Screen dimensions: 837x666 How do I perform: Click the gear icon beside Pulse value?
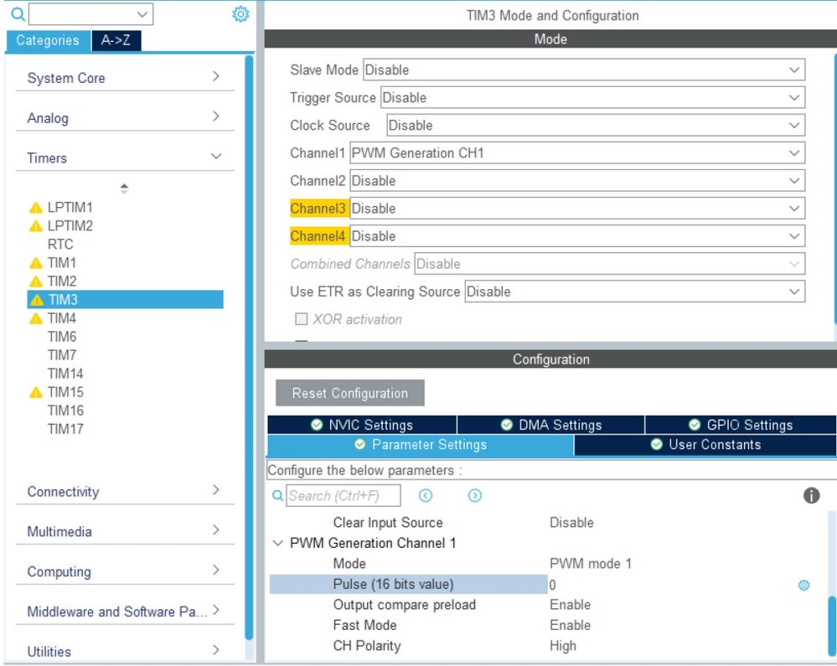(803, 586)
